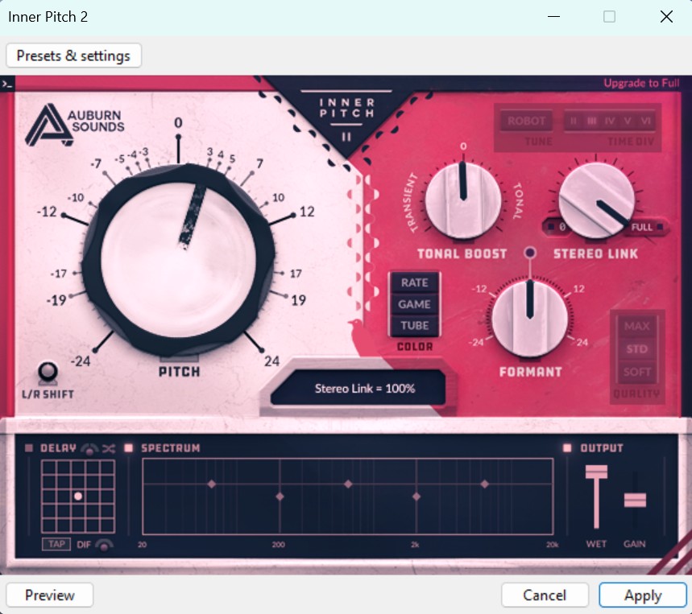Click the 12 mark on Pitch dial

307,212
